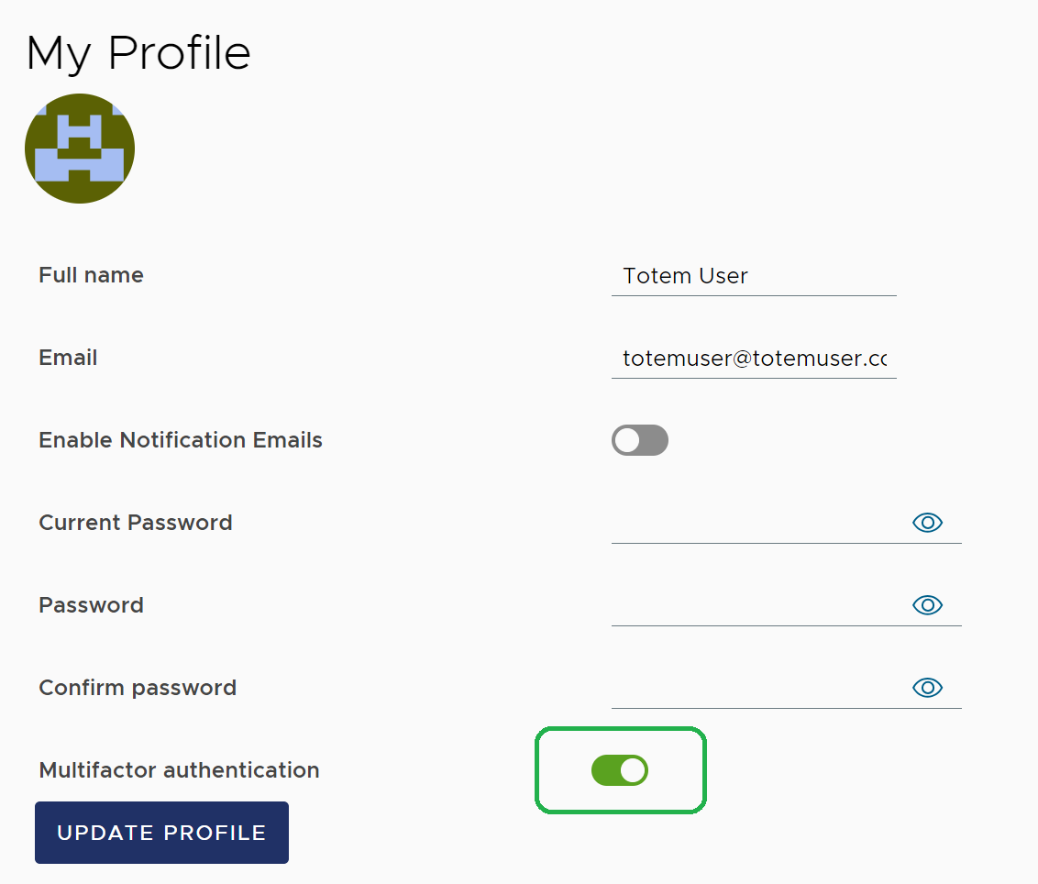Show the Current Password with eye icon
The width and height of the screenshot is (1038, 884).
927,522
